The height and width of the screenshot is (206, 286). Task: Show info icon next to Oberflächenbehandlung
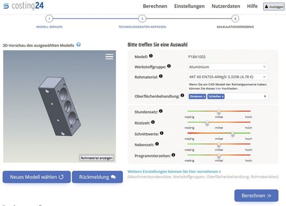coord(182,95)
